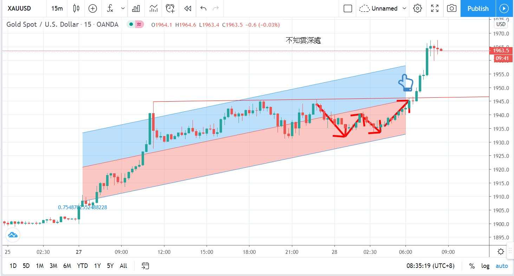Open the financials bar chart icon
Screen dimensions: 514x276
[x=136, y=8]
